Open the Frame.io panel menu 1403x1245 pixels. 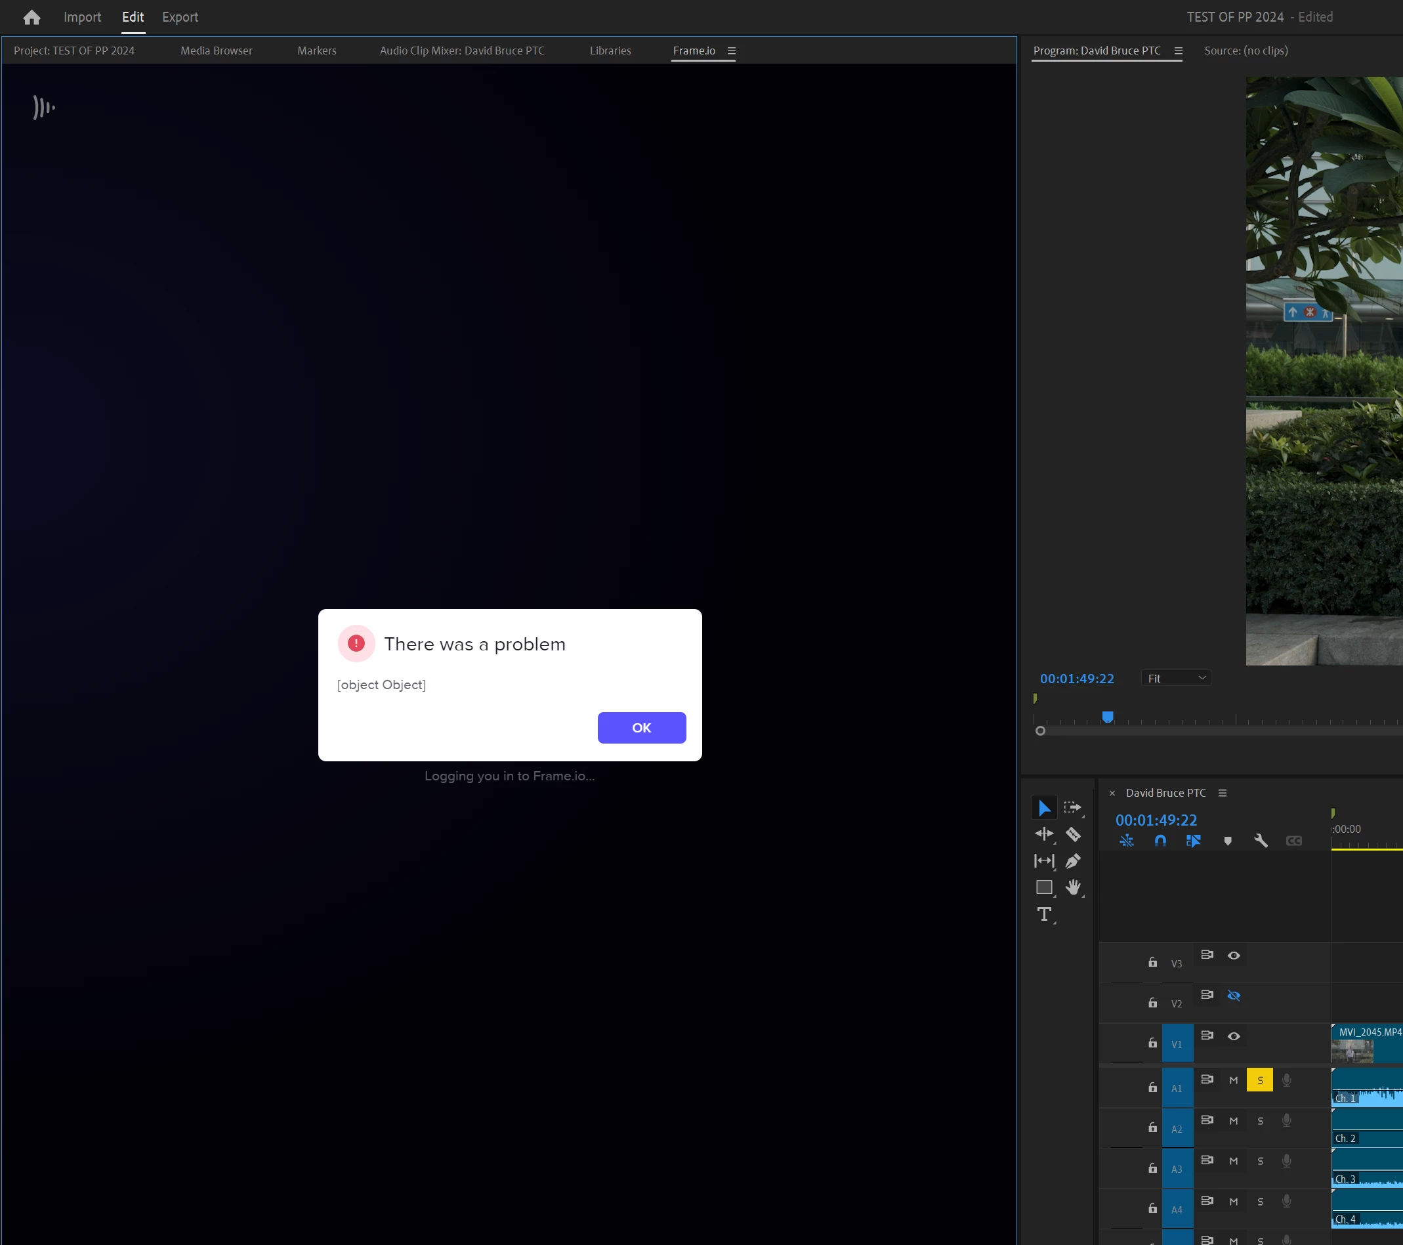(731, 51)
